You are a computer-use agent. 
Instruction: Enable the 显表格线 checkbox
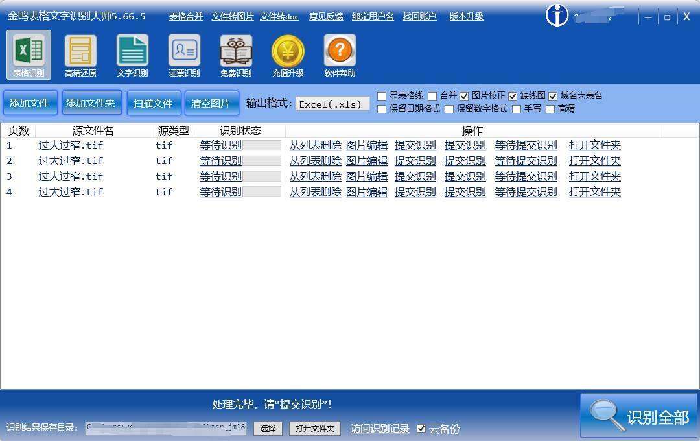[382, 96]
